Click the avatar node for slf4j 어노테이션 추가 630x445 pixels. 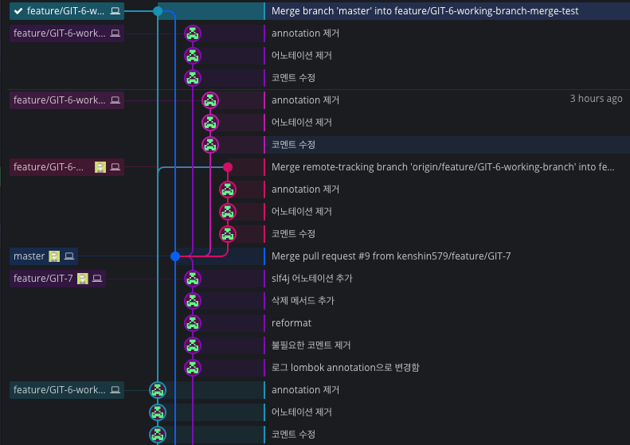coord(193,279)
